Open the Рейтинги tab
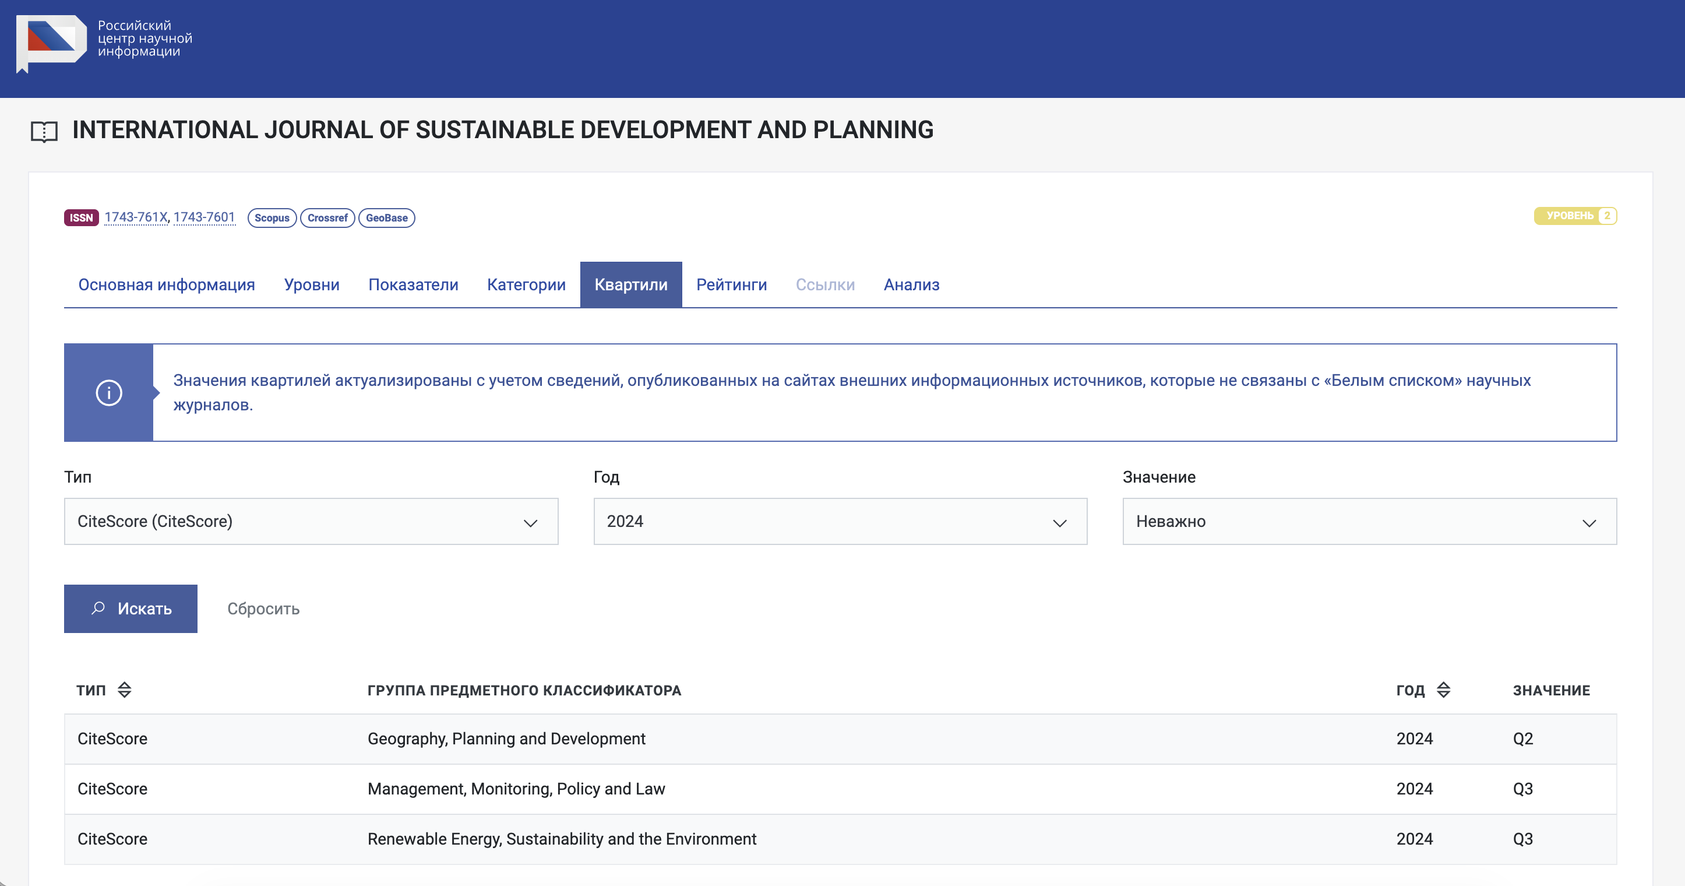 pyautogui.click(x=731, y=284)
